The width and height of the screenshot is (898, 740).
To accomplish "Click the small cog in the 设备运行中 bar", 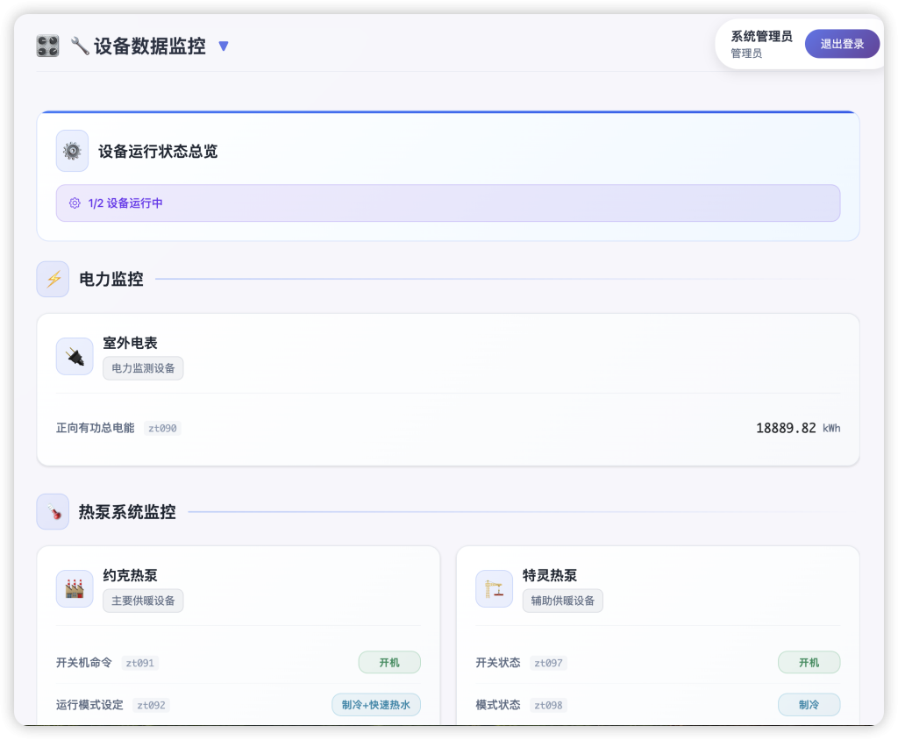I will [x=75, y=203].
